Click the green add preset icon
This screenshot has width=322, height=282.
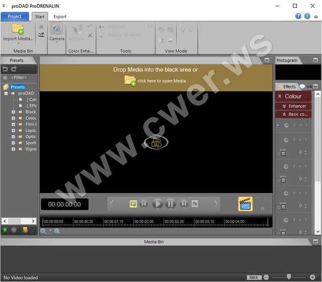5,230
